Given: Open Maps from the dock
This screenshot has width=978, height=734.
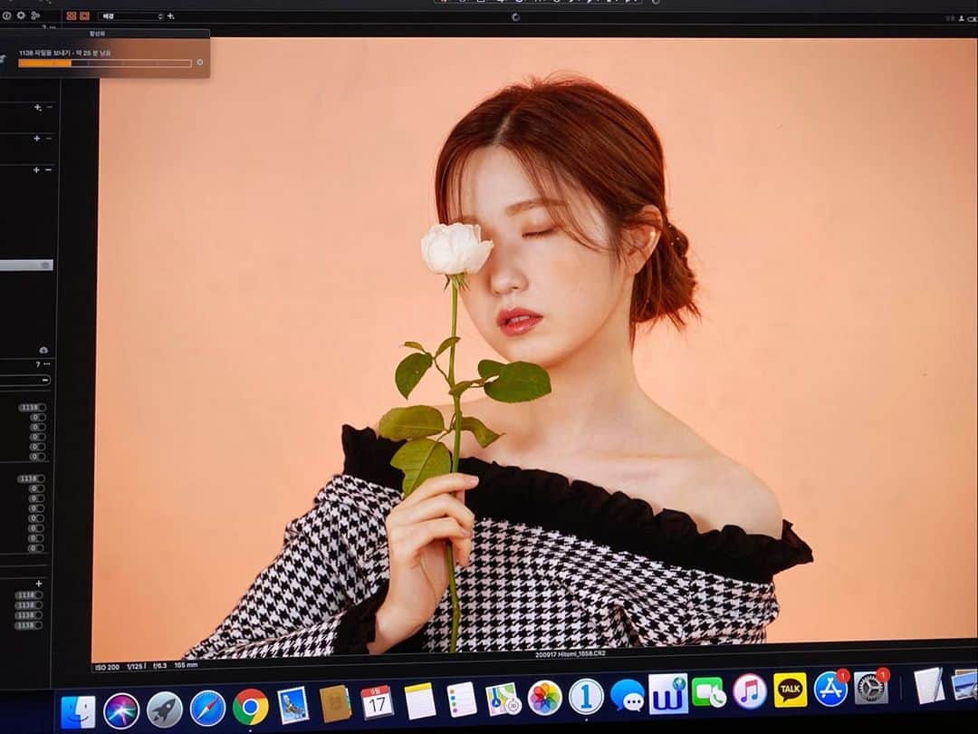Looking at the screenshot, I should 503,699.
